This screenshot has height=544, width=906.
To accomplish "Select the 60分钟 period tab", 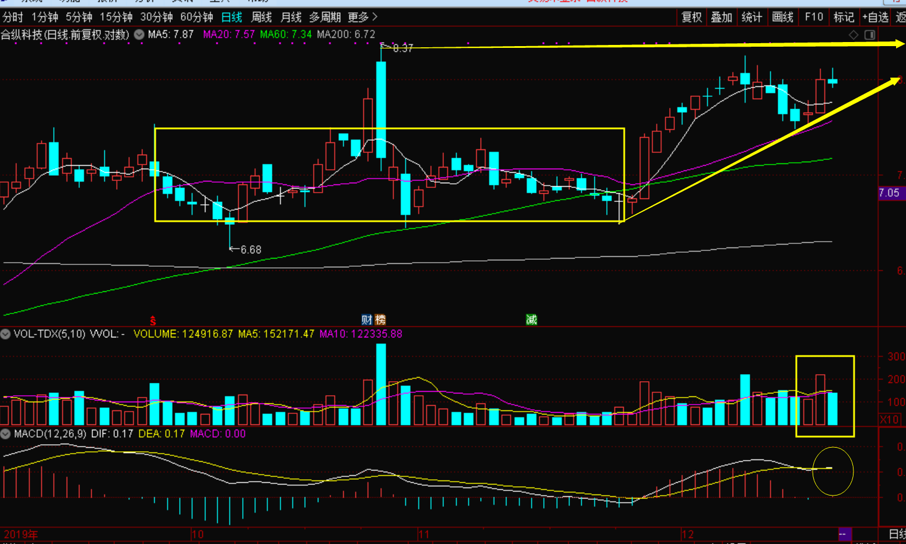I will (x=197, y=18).
